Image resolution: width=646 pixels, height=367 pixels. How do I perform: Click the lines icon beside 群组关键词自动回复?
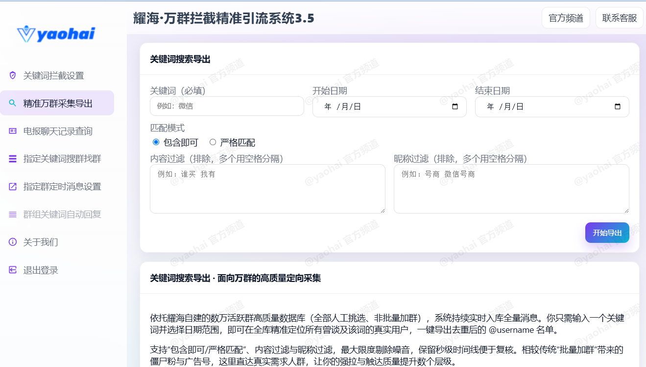(x=13, y=215)
